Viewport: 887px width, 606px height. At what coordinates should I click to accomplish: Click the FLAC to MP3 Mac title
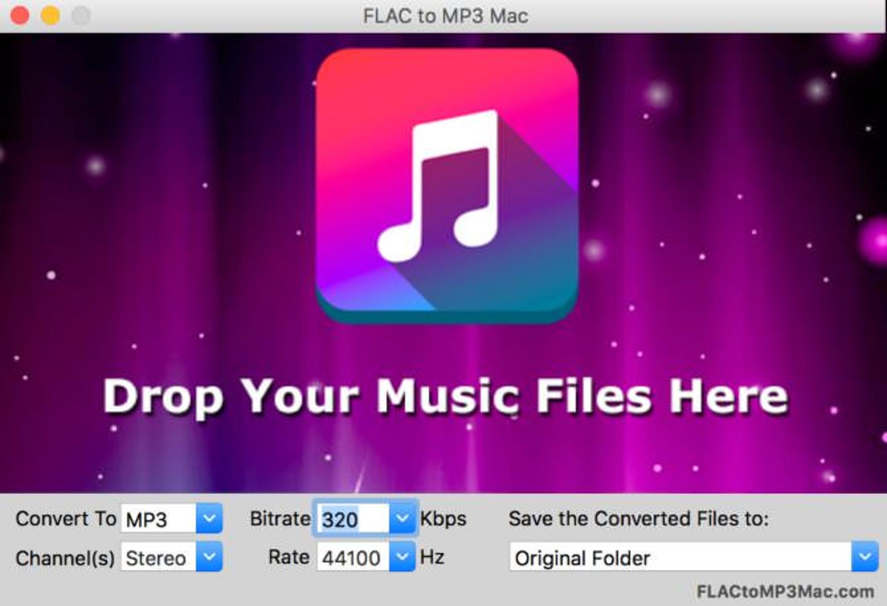[445, 16]
